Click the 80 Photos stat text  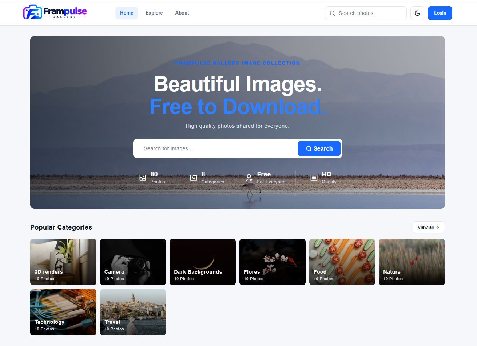coord(158,178)
